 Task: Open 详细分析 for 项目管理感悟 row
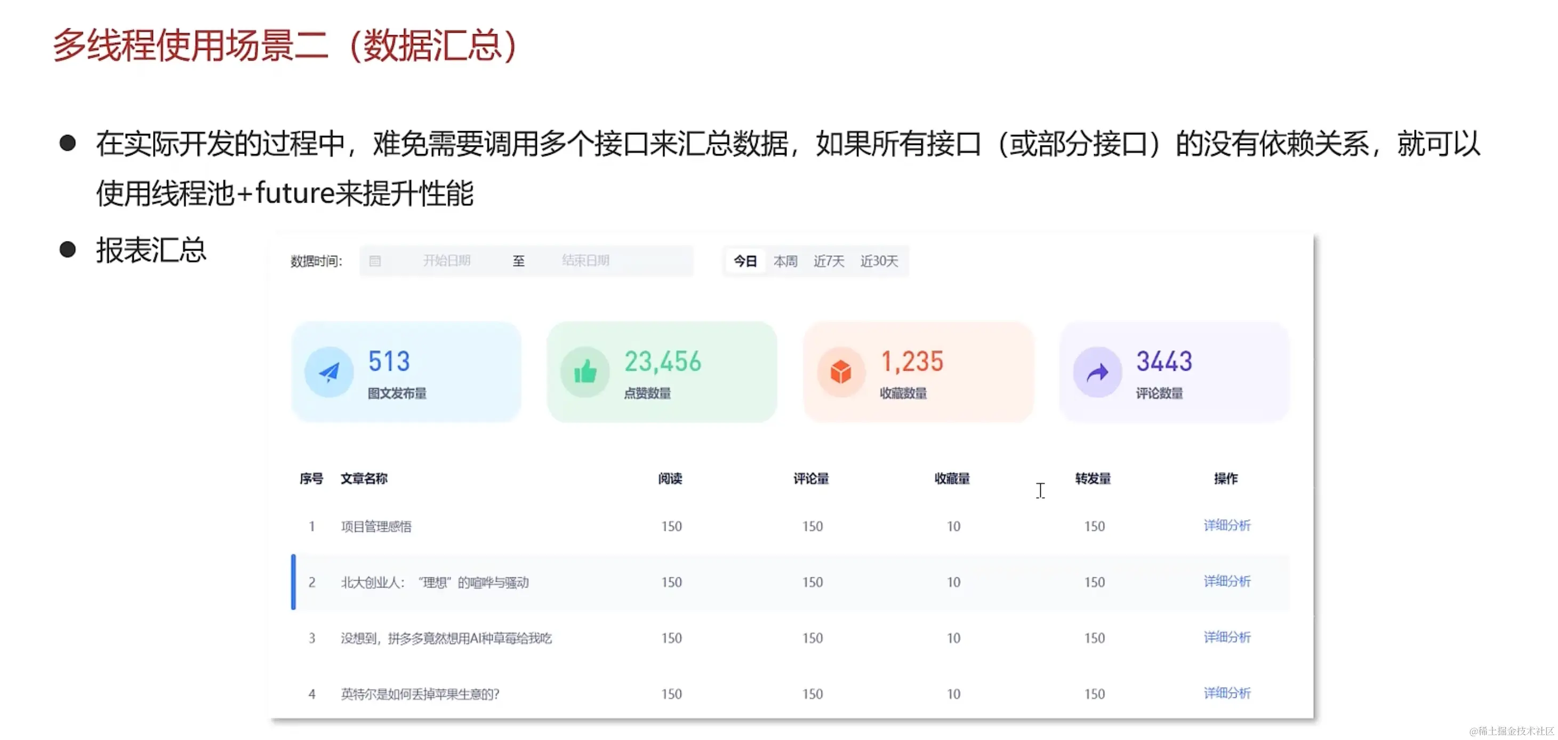[1226, 525]
